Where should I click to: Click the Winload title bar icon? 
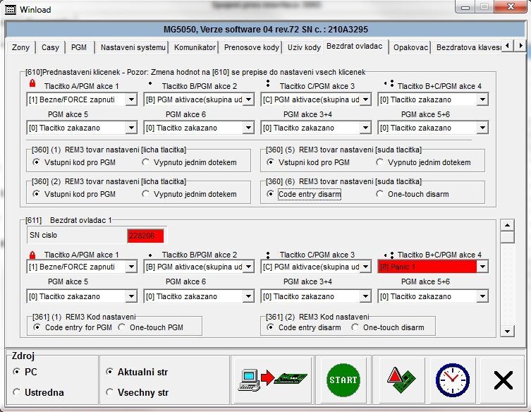8,10
